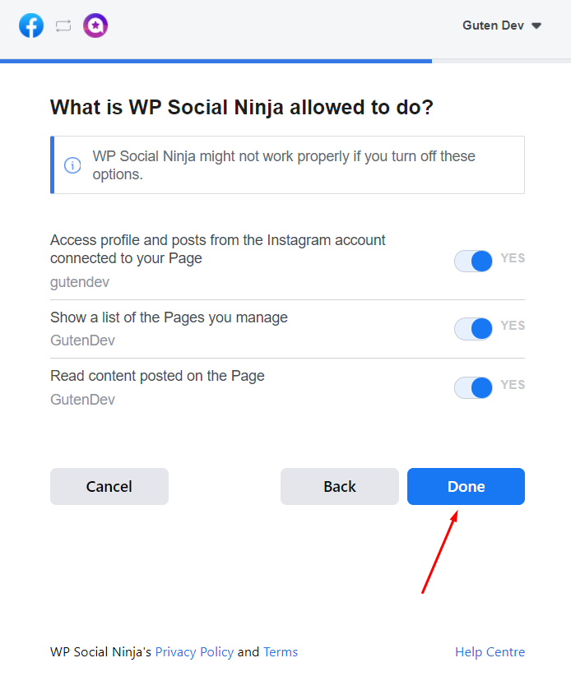The width and height of the screenshot is (571, 681).
Task: Open the Help Centre link
Action: click(x=490, y=652)
